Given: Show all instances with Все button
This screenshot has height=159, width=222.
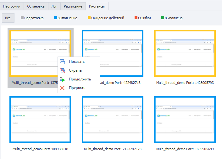Looking at the screenshot, I should click(8, 18).
